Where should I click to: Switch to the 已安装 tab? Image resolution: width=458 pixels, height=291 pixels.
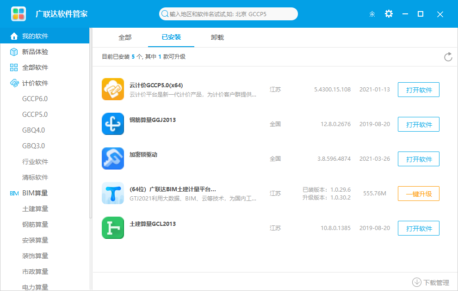(171, 37)
